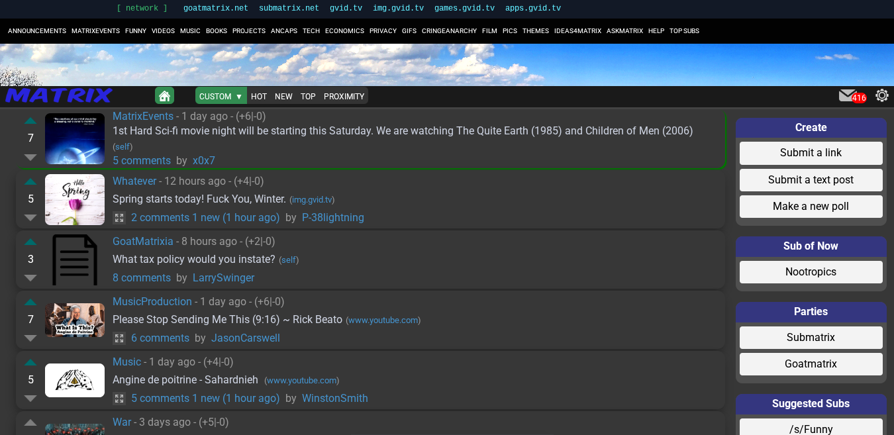Expand the Spring starts today image preview
The height and width of the screenshot is (435, 894).
[119, 218]
